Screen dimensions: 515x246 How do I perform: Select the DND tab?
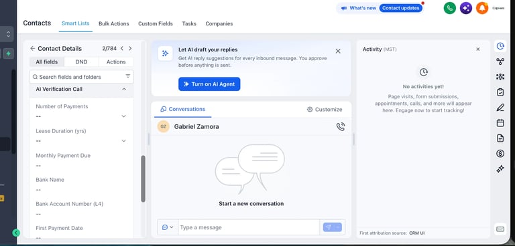click(81, 62)
